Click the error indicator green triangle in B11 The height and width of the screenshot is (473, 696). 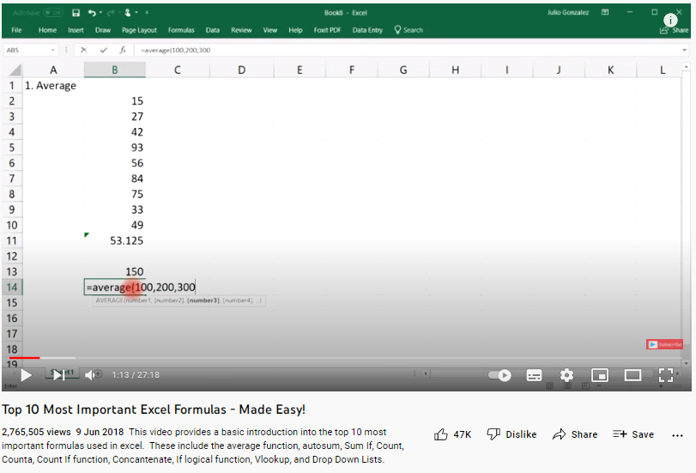(x=87, y=234)
